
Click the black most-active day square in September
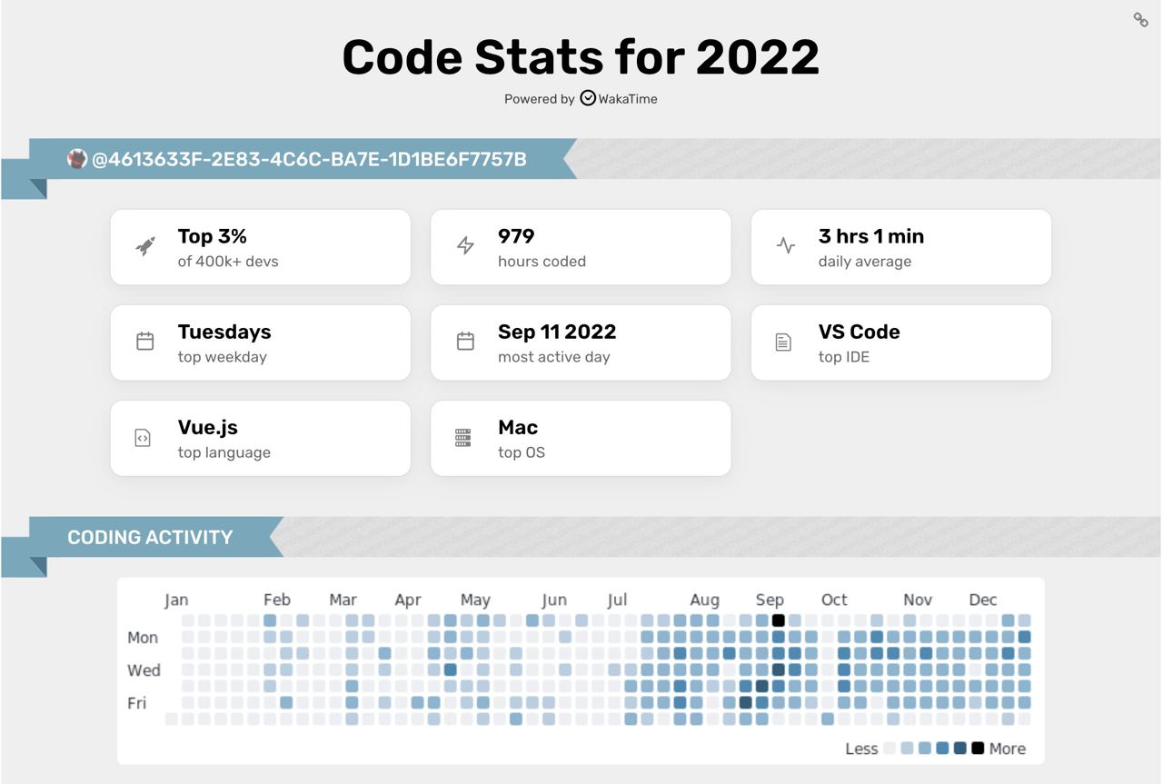tap(778, 620)
